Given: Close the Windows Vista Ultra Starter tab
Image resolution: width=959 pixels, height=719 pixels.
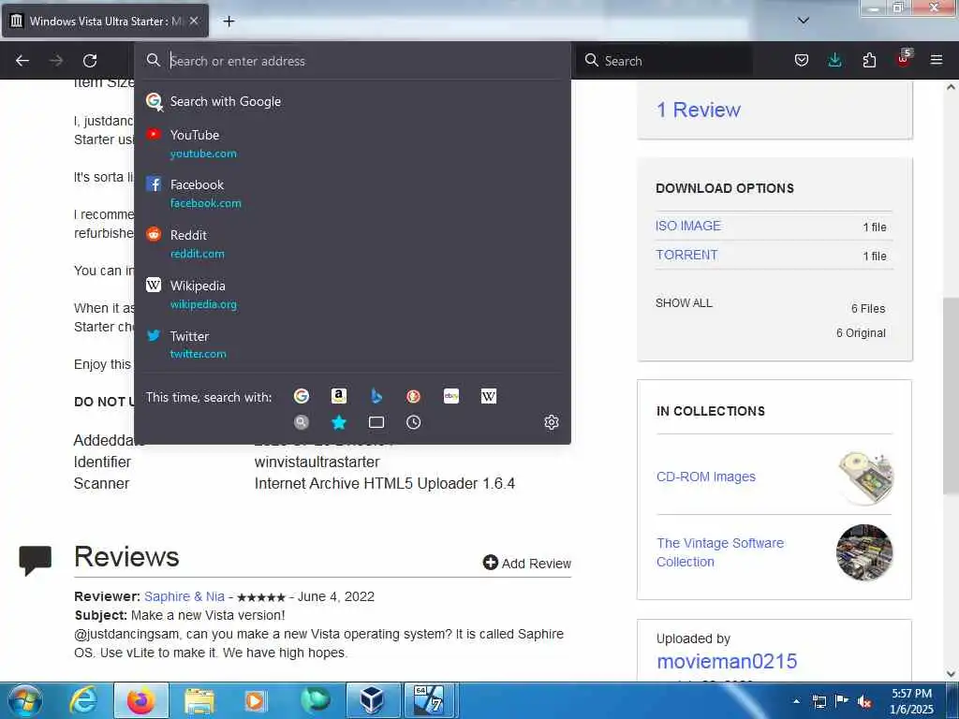Looking at the screenshot, I should (x=194, y=21).
